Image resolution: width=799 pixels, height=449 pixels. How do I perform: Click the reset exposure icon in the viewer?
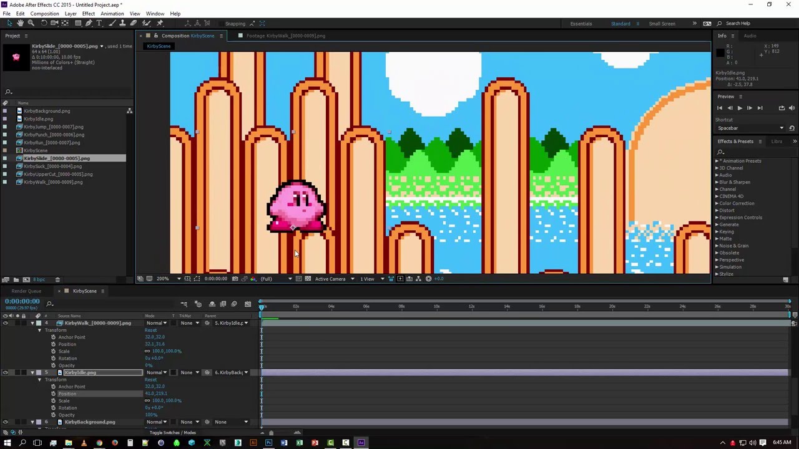point(428,279)
